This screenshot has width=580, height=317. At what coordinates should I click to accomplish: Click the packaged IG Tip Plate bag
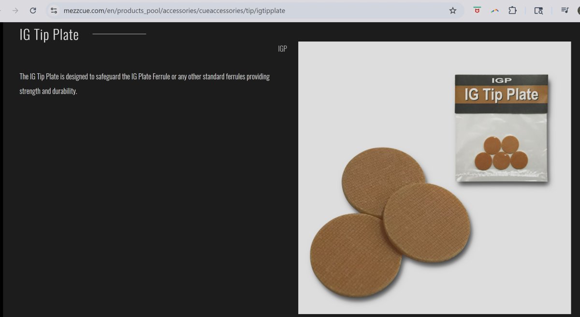(x=501, y=159)
